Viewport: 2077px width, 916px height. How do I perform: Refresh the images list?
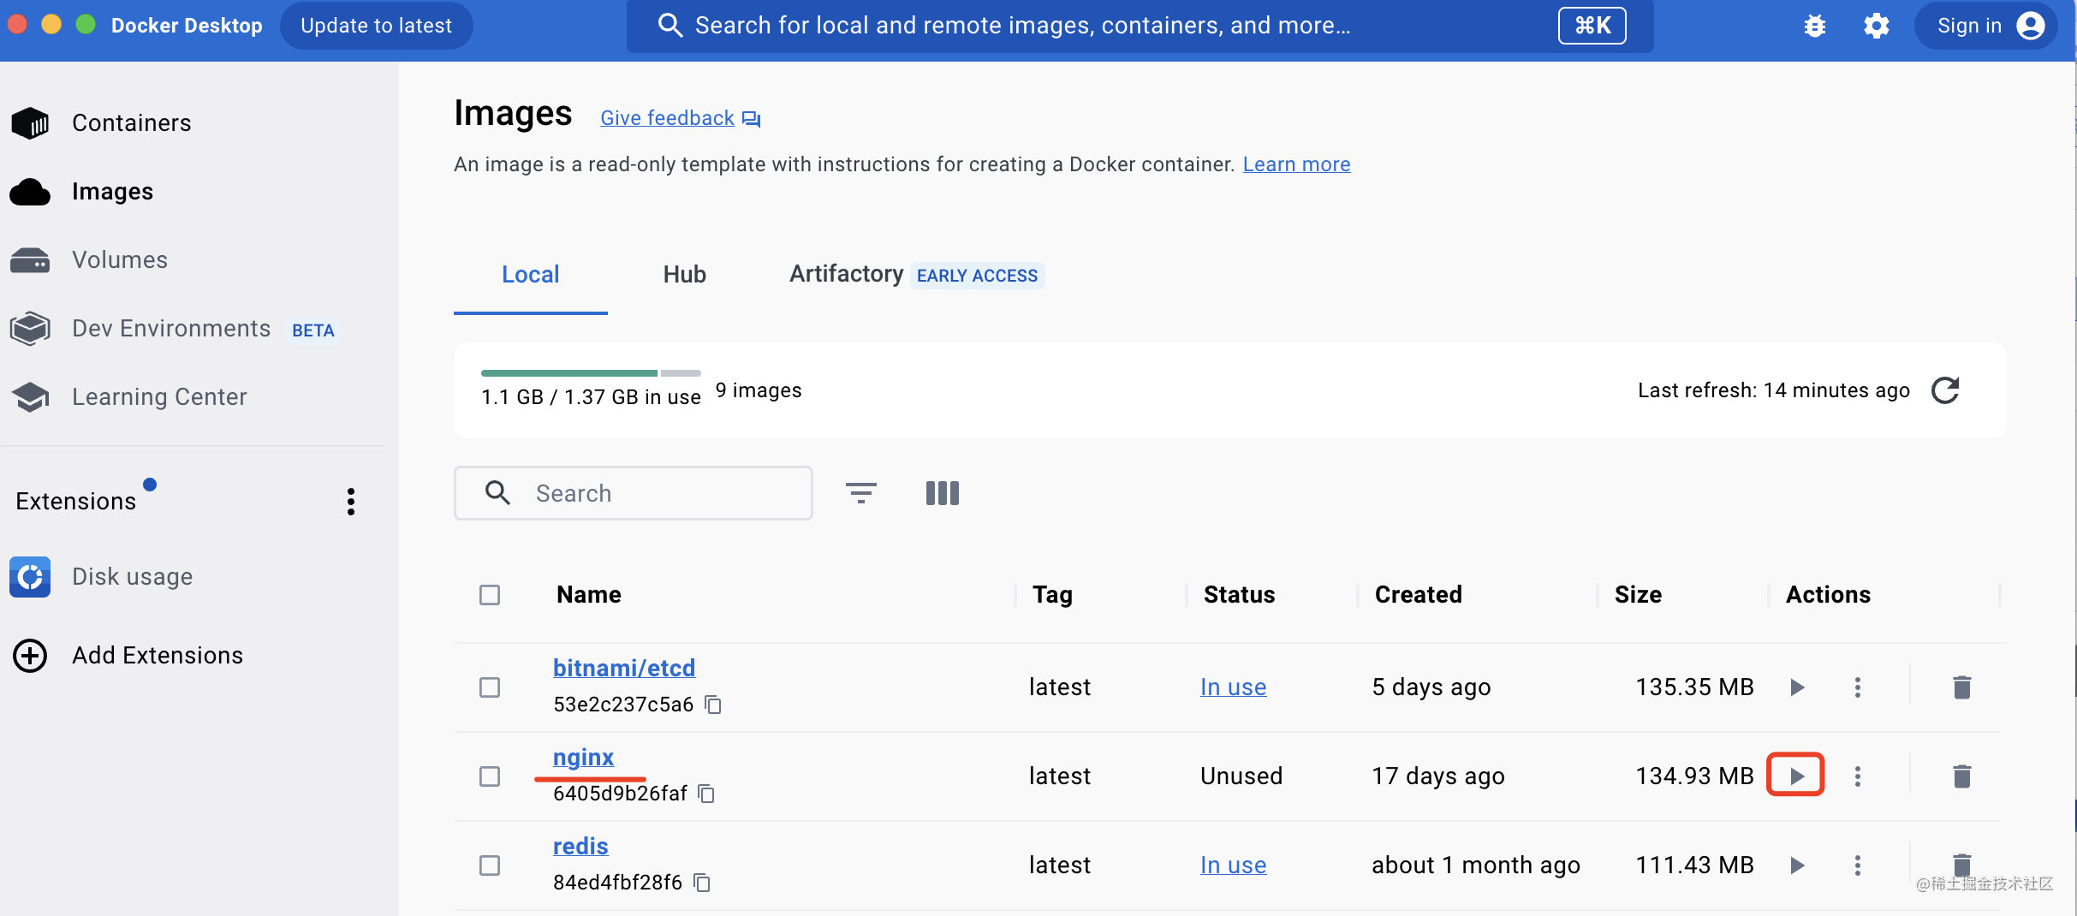point(1945,390)
